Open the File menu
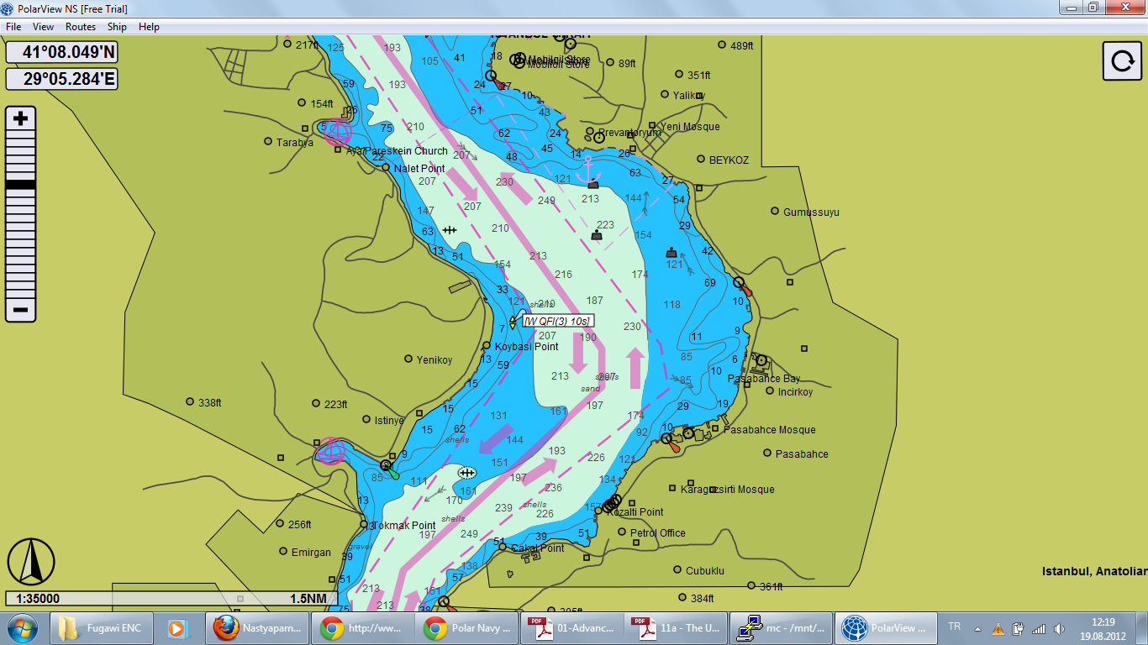 tap(13, 27)
